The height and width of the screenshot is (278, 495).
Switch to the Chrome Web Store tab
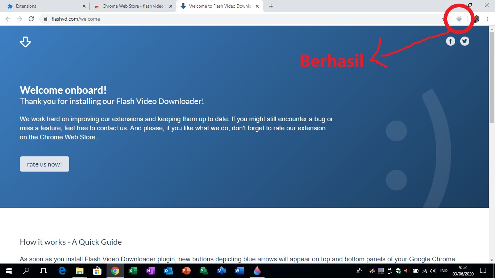(133, 6)
